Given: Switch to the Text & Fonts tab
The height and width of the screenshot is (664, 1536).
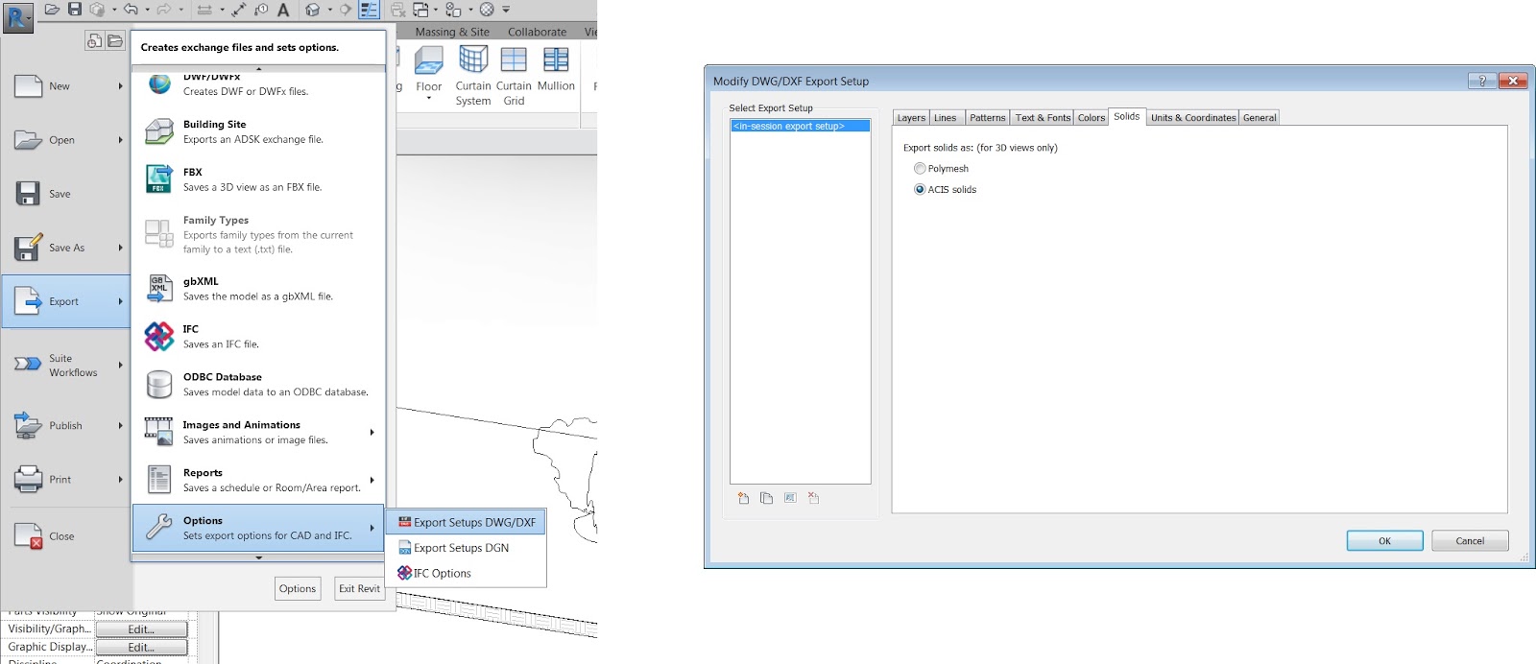Looking at the screenshot, I should click(1043, 117).
